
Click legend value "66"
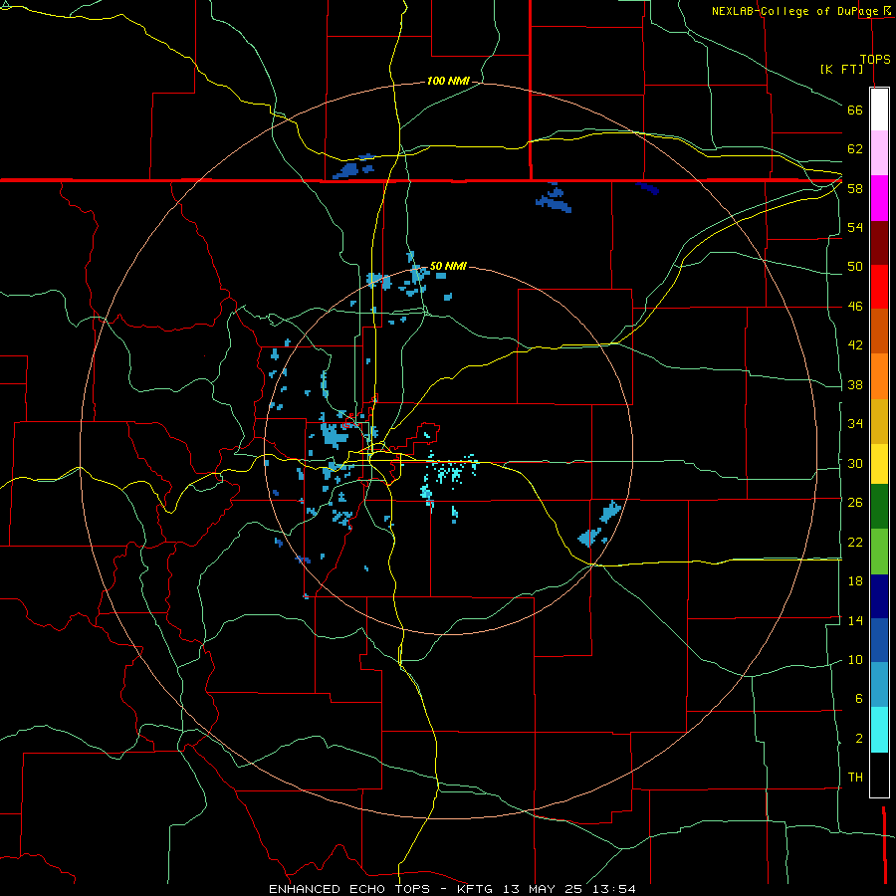coord(855,110)
